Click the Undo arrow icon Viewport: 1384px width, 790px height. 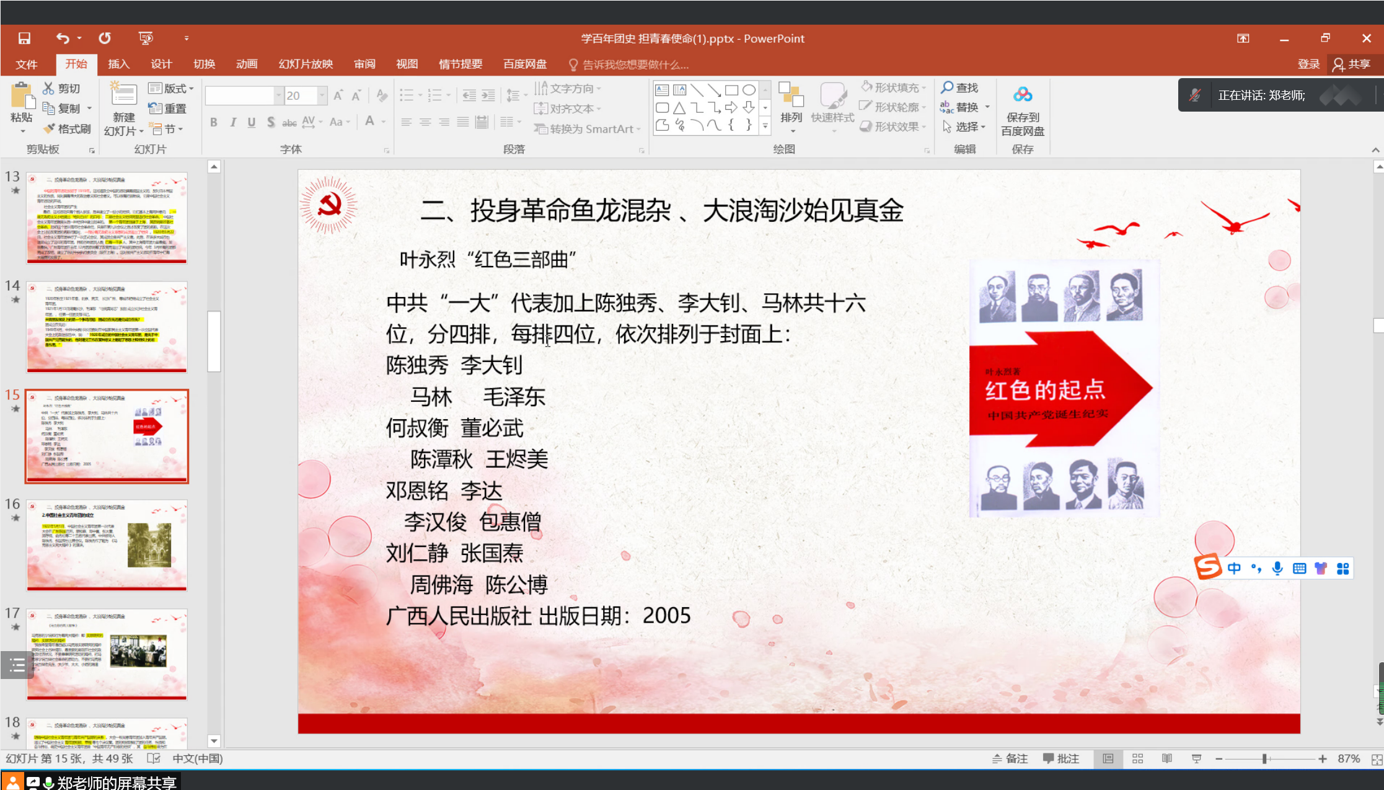point(63,38)
